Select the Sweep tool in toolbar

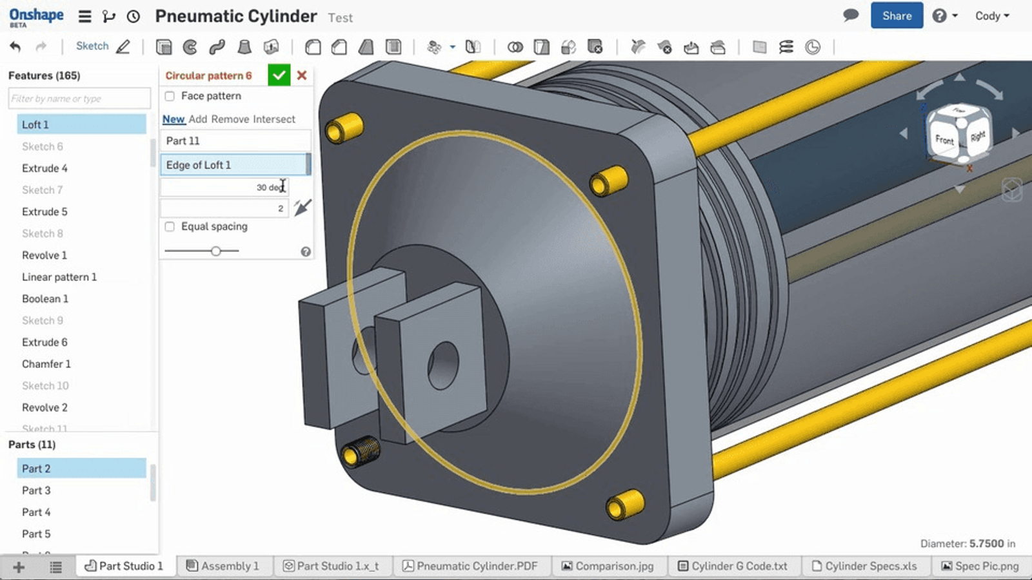tap(217, 47)
